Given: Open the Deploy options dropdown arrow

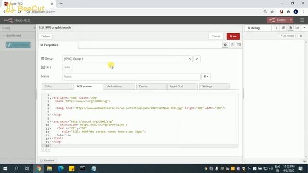Looking at the screenshot, I should (291, 20).
